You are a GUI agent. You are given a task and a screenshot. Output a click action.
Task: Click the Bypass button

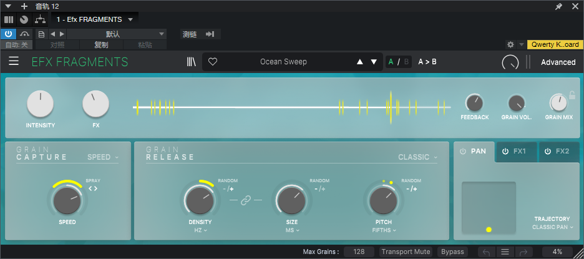pos(453,252)
